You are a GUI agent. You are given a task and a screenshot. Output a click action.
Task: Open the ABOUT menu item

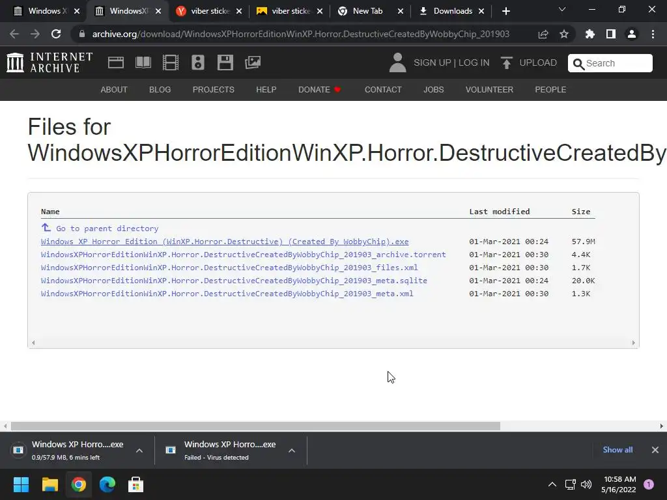(114, 90)
